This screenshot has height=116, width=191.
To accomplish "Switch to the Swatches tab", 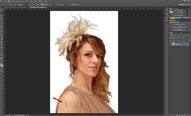I will (176, 8).
